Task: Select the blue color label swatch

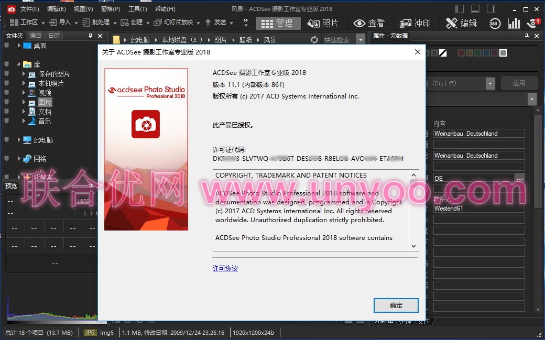Action: [x=486, y=53]
